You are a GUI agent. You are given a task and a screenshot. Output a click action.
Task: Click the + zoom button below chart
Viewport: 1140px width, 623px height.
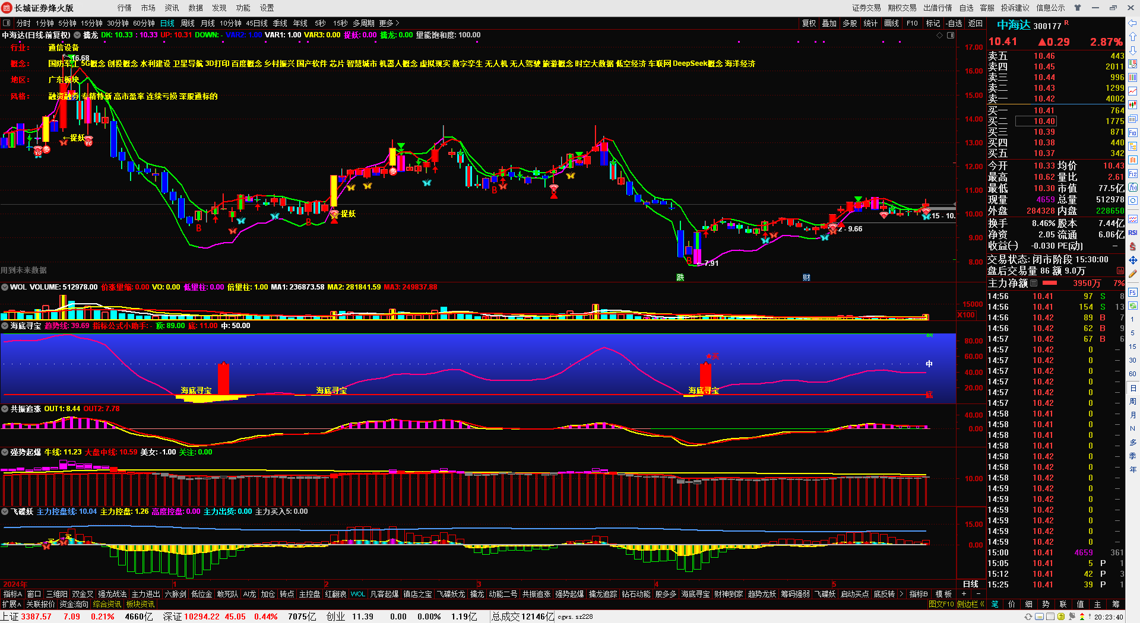coord(964,594)
